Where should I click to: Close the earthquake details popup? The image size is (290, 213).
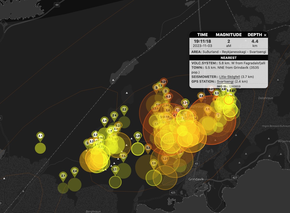tap(265, 35)
